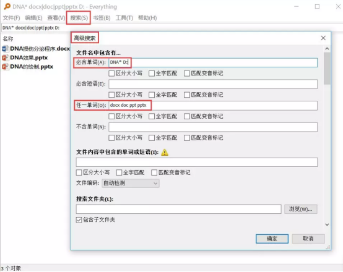Click the 不含单词(N) input field
Screen dimensions: 343x272
[213, 127]
